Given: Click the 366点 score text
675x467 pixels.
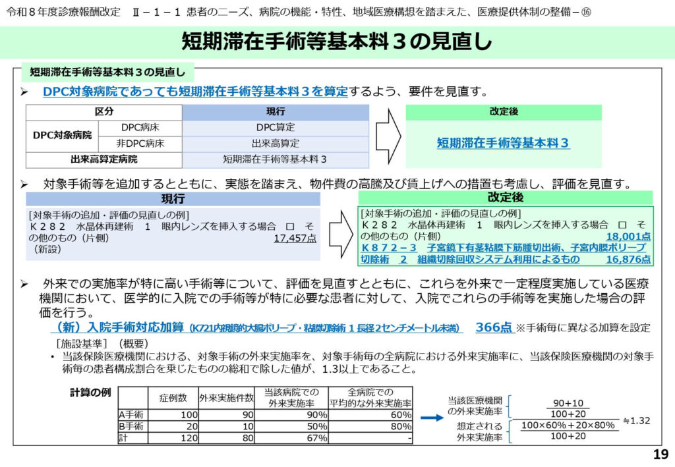Looking at the screenshot, I should [494, 327].
